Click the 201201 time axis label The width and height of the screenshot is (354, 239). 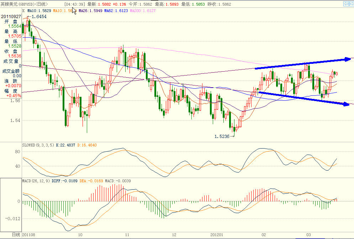pyautogui.click(x=217, y=235)
